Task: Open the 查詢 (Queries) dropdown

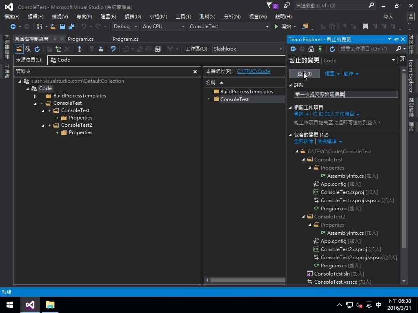Action: point(301,114)
